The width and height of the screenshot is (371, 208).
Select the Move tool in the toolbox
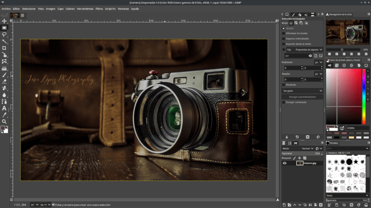pyautogui.click(x=4, y=21)
